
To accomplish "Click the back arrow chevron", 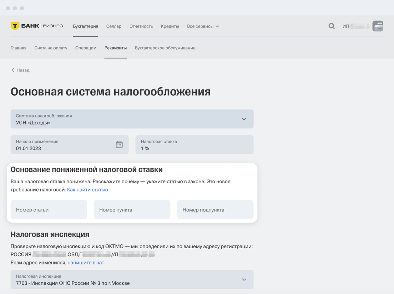I will [13, 70].
